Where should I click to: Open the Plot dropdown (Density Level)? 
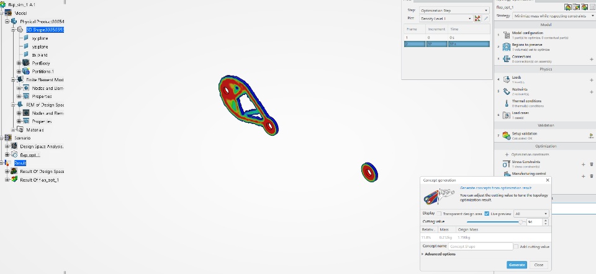tap(446, 18)
